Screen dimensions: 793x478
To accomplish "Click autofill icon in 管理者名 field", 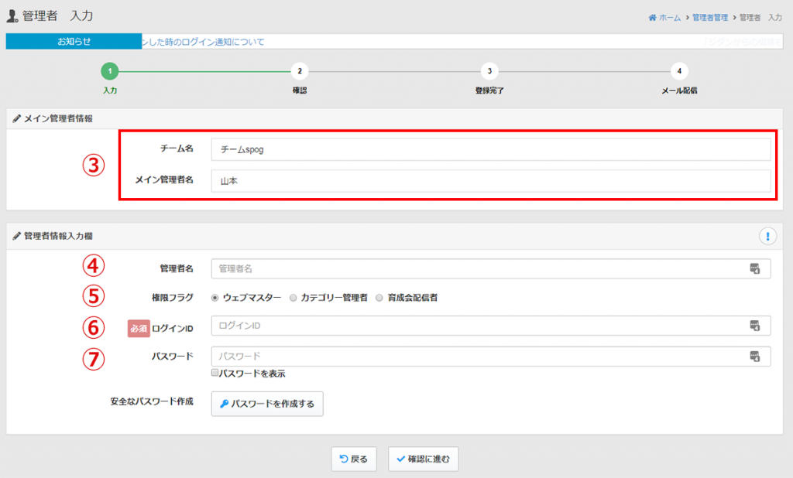I will 754,268.
